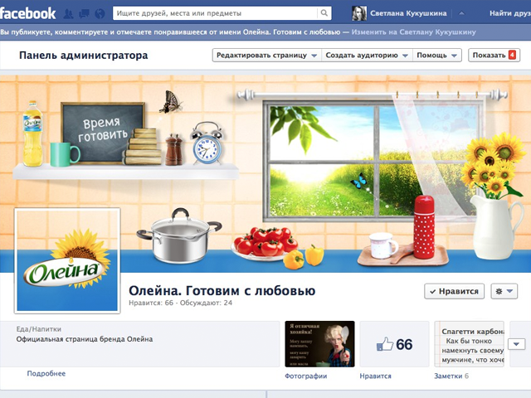This screenshot has height=398, width=531.
Task: Open the Заметки notes thumbnail
Action: click(470, 344)
